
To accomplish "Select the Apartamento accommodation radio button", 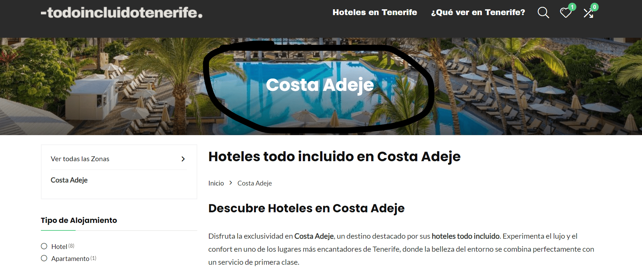I will [44, 258].
